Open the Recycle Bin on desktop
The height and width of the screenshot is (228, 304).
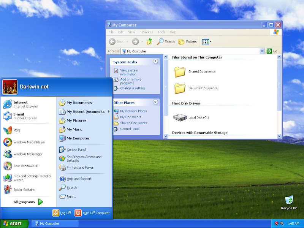289,201
